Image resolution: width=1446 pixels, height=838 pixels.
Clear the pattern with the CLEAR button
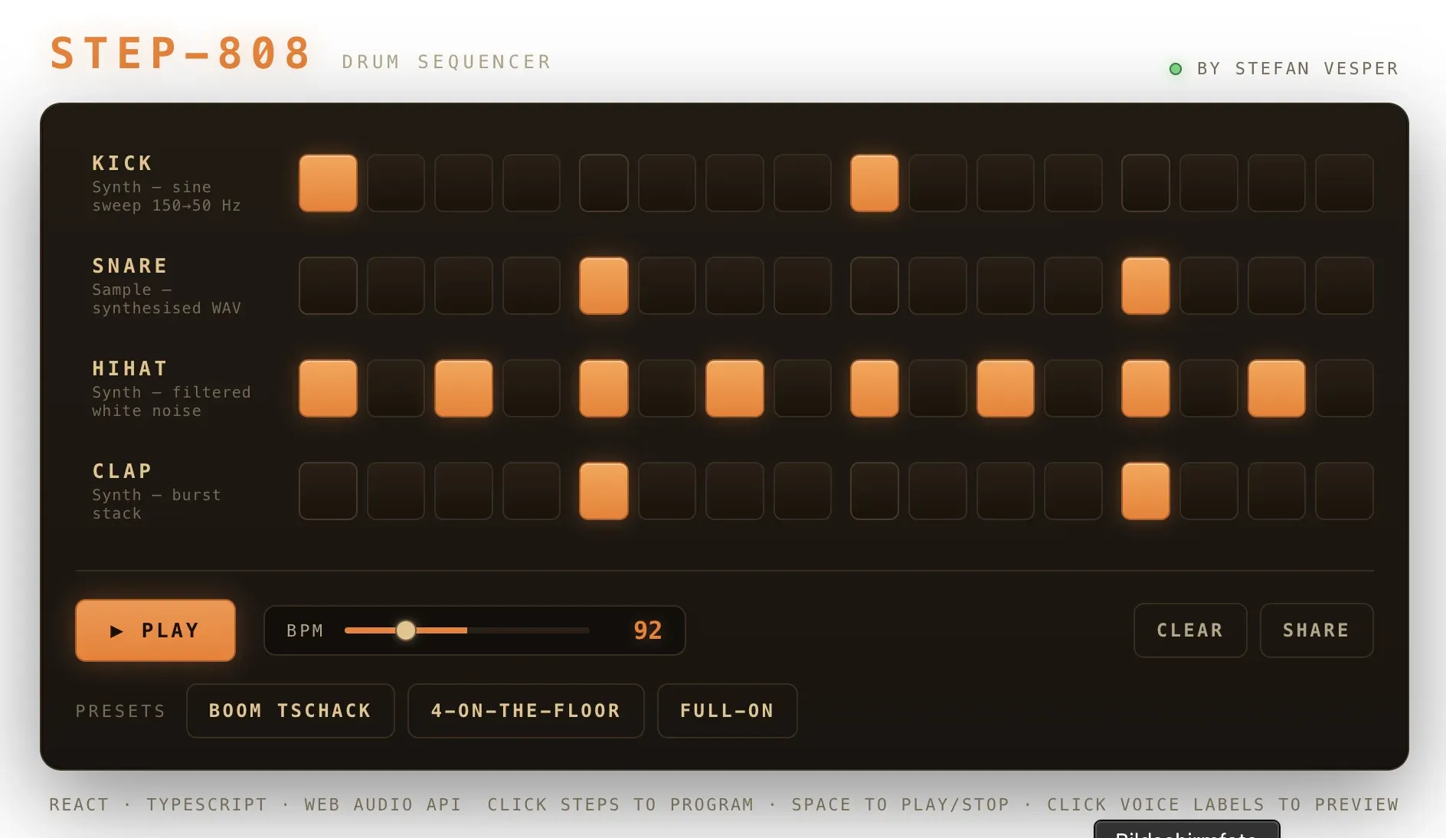(x=1190, y=630)
